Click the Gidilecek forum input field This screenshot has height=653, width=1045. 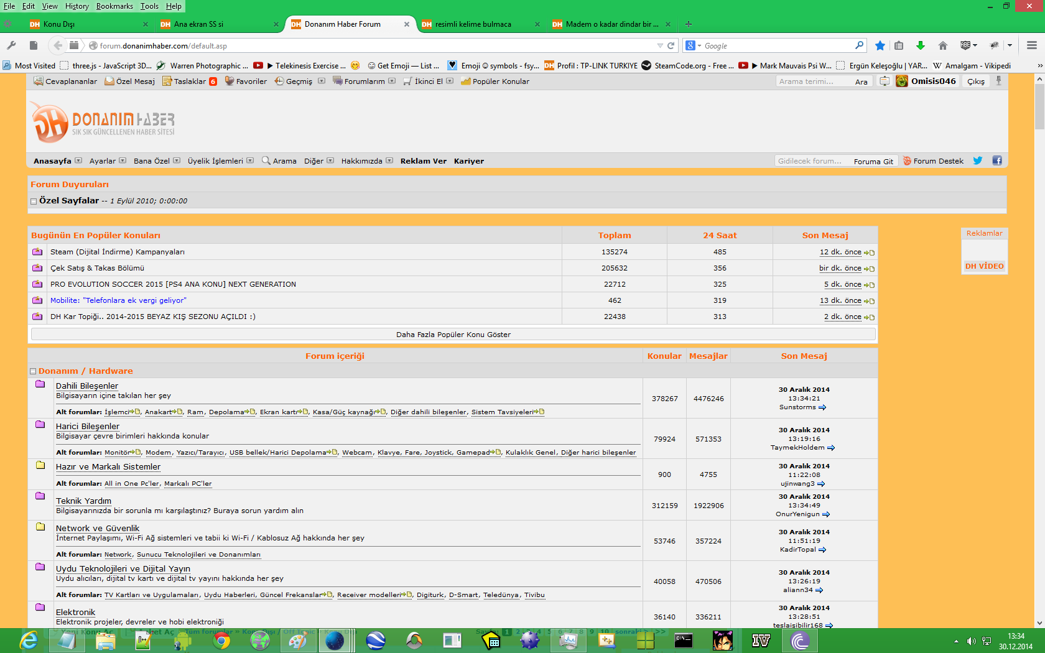pyautogui.click(x=812, y=161)
